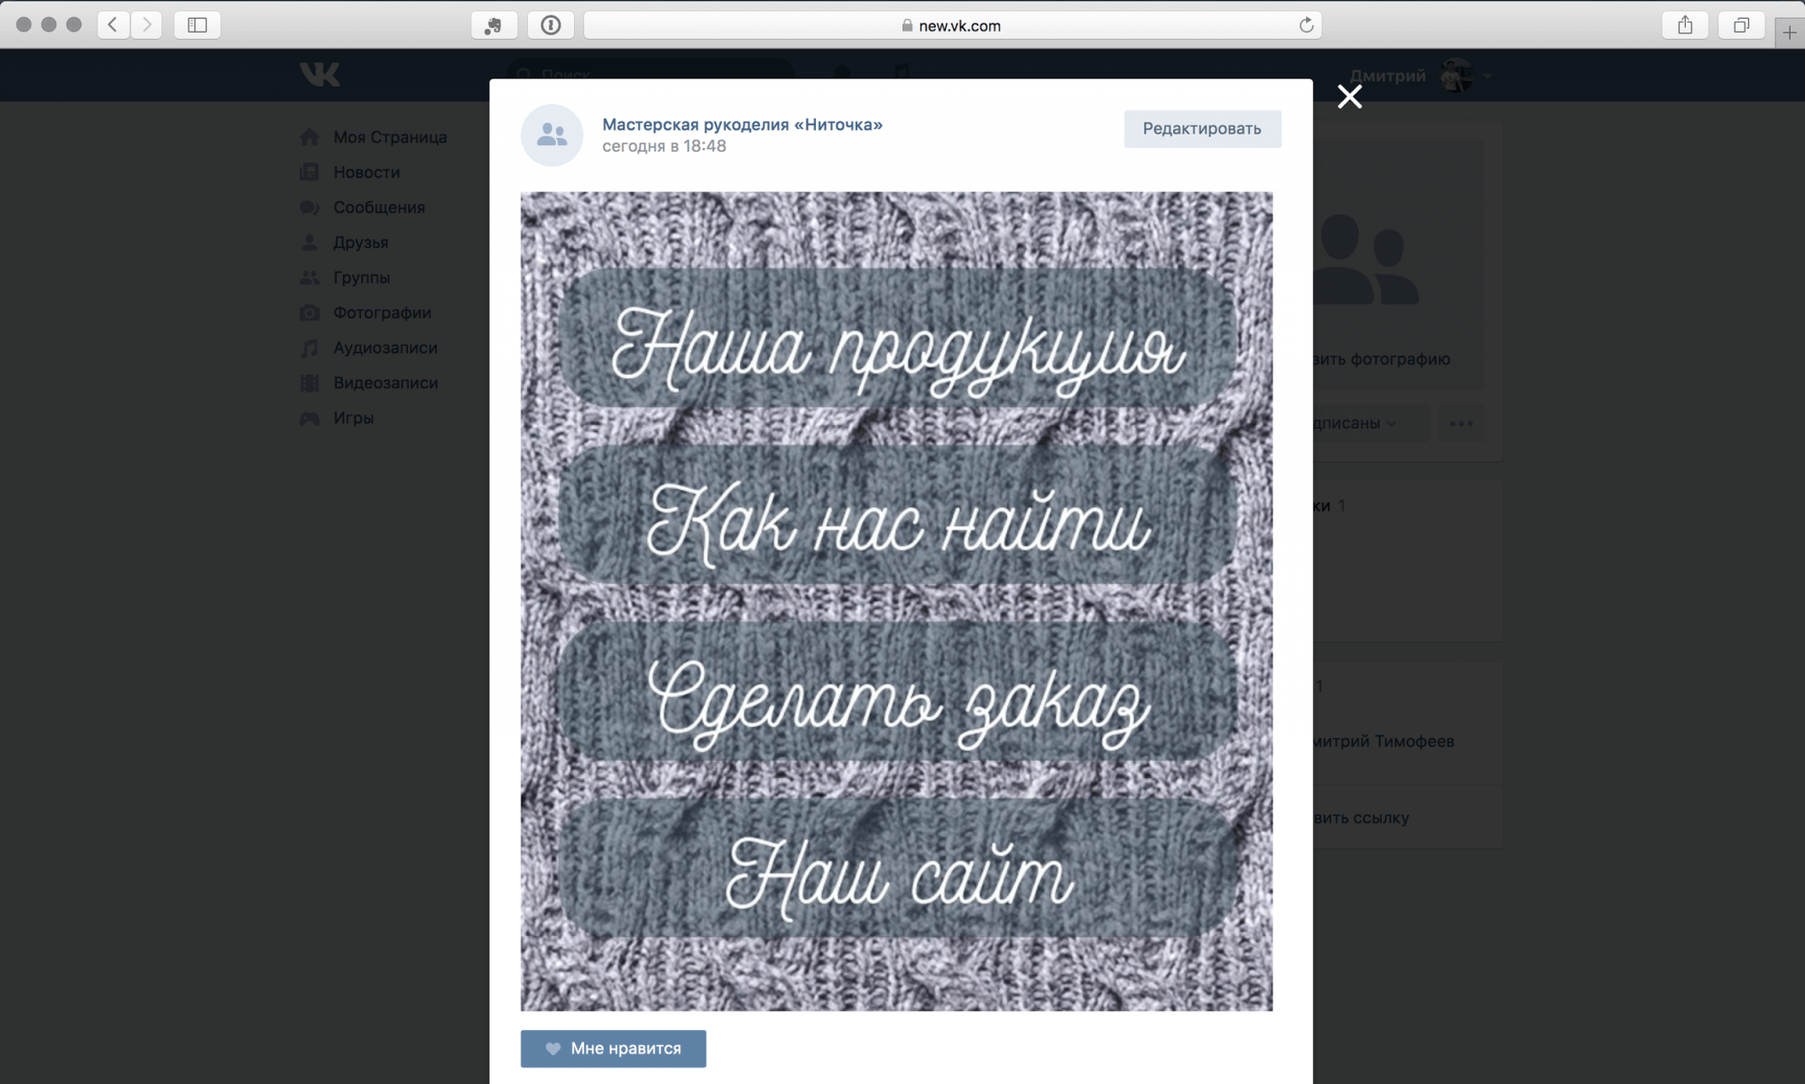Click the 1Password extension icon
This screenshot has height=1084, width=1805.
point(551,25)
